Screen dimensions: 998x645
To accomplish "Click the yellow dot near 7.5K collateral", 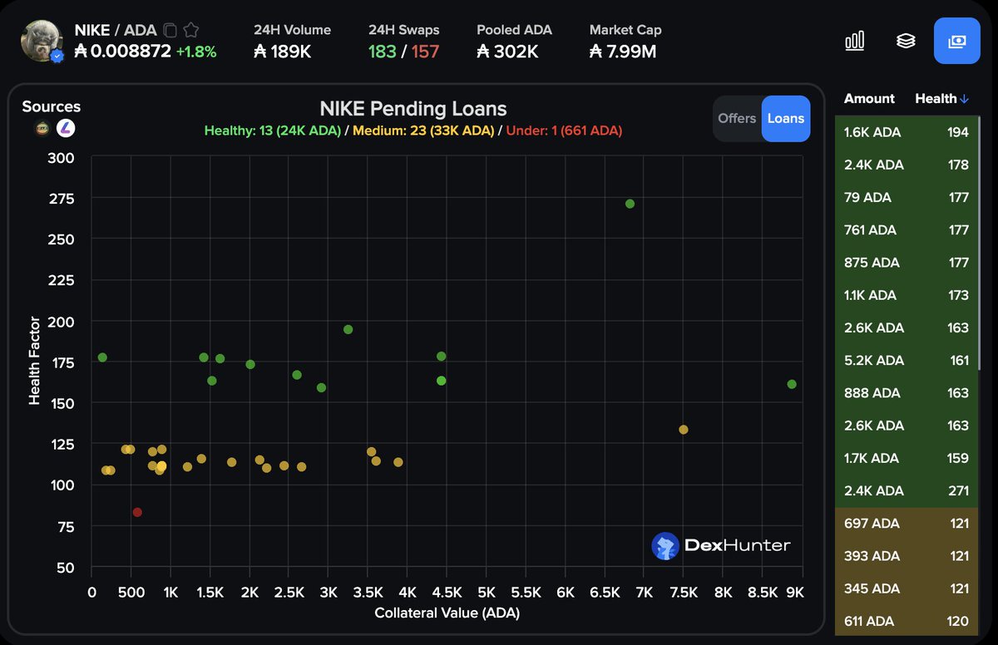I will coord(684,430).
